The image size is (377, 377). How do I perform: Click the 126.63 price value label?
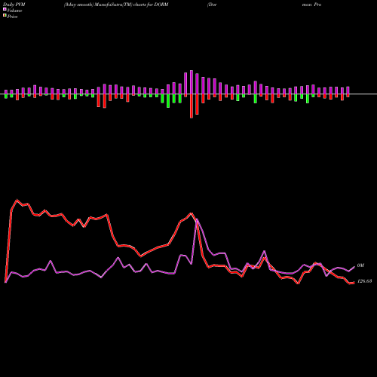(364, 281)
